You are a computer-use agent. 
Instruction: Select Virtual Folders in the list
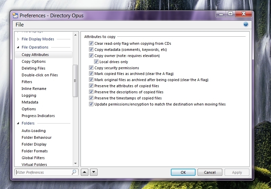click(34, 164)
